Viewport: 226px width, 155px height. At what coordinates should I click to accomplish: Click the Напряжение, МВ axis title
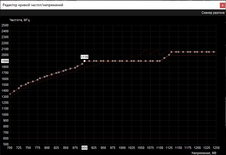[204, 153]
